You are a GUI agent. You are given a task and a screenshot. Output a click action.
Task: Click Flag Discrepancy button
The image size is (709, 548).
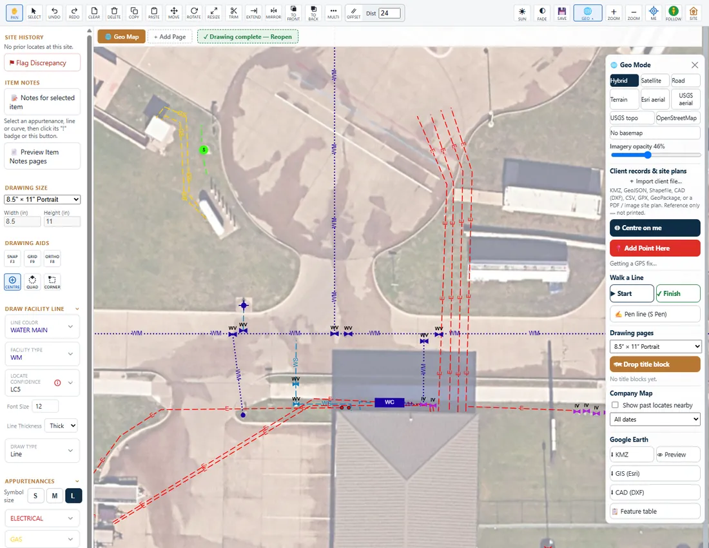click(42, 63)
